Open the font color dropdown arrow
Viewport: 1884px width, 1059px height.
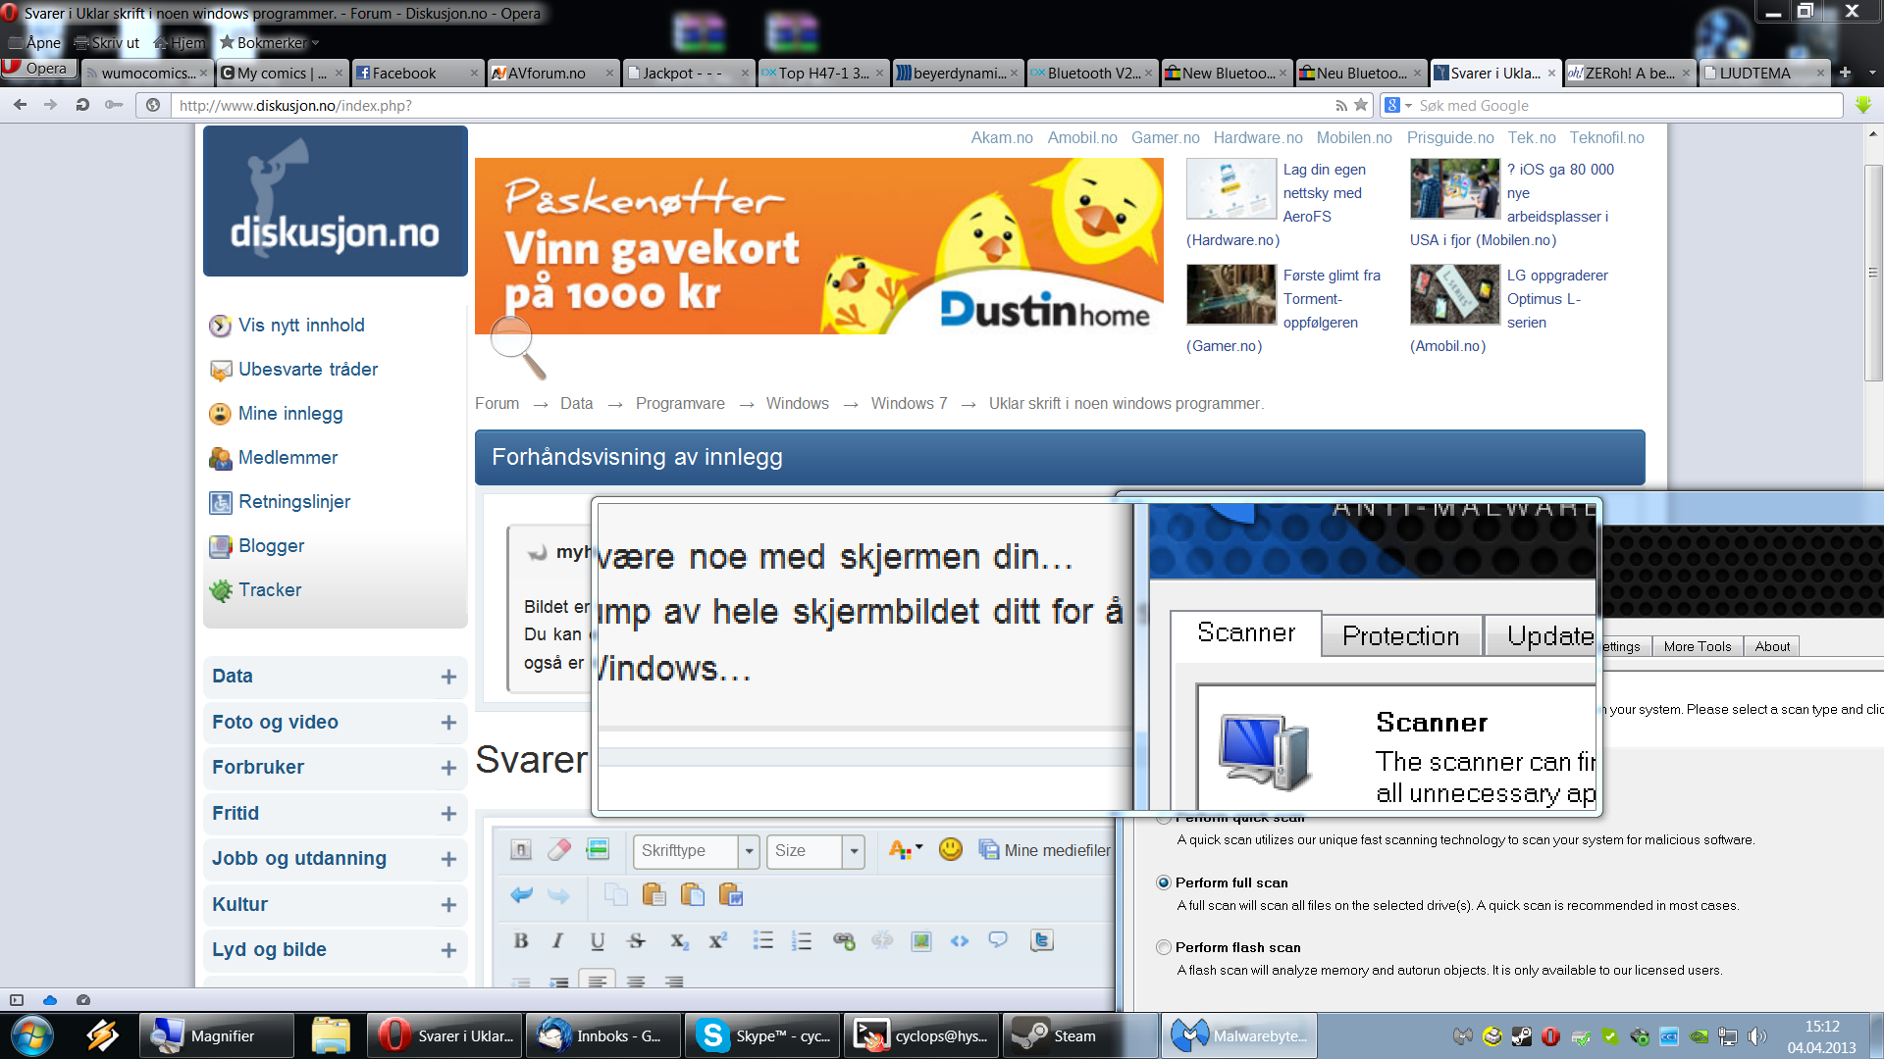(x=918, y=847)
